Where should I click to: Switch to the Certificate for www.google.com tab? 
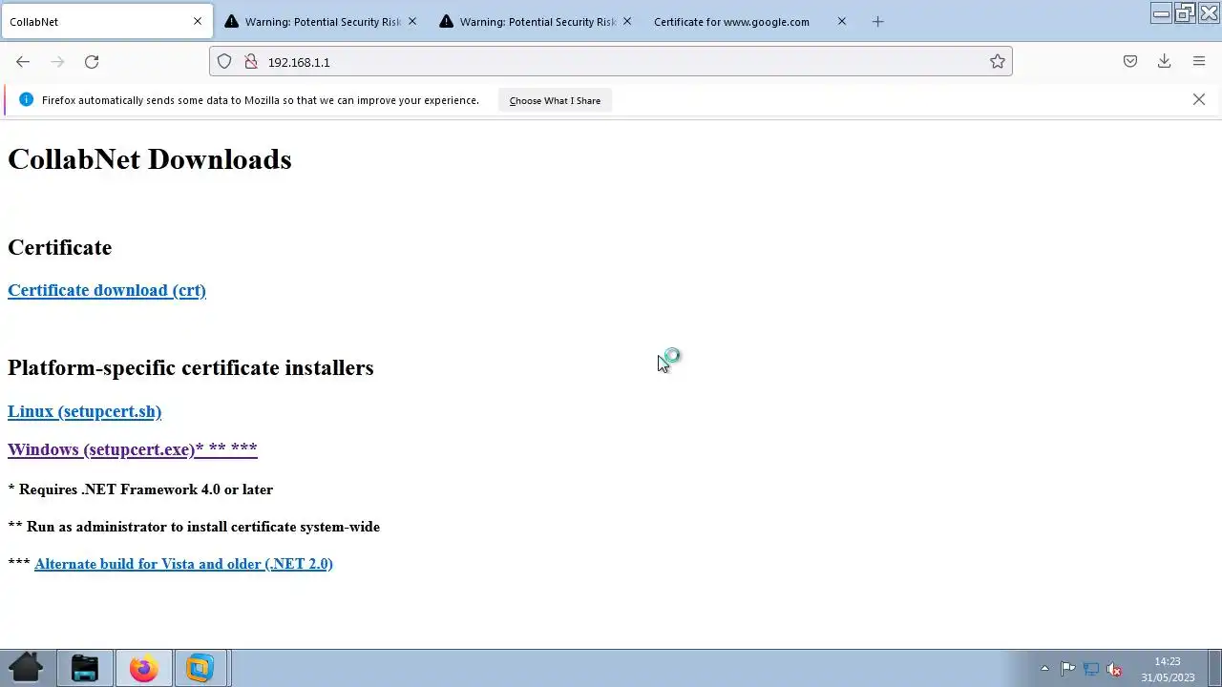pos(750,21)
